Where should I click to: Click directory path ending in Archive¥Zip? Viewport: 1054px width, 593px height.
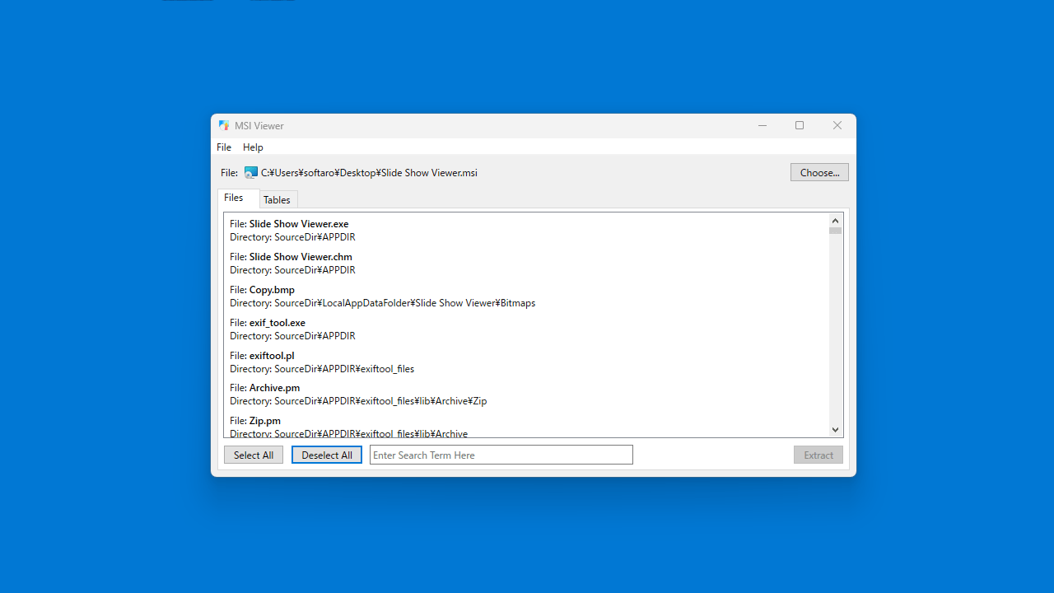358,401
